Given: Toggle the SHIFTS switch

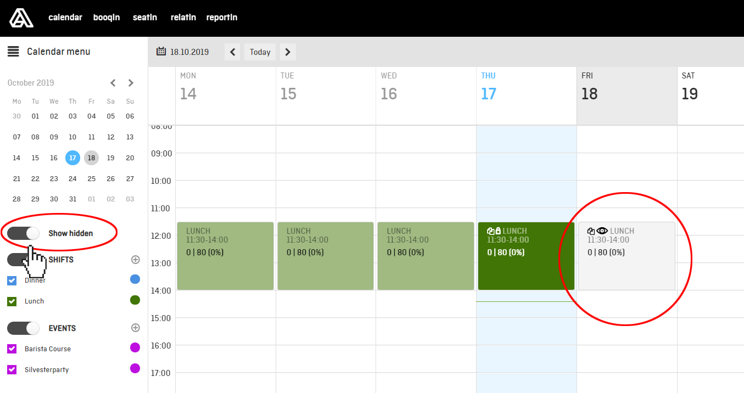Looking at the screenshot, I should [23, 260].
